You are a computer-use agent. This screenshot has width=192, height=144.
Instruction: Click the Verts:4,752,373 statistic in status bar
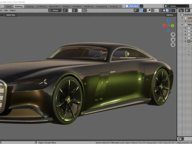[x=139, y=143]
